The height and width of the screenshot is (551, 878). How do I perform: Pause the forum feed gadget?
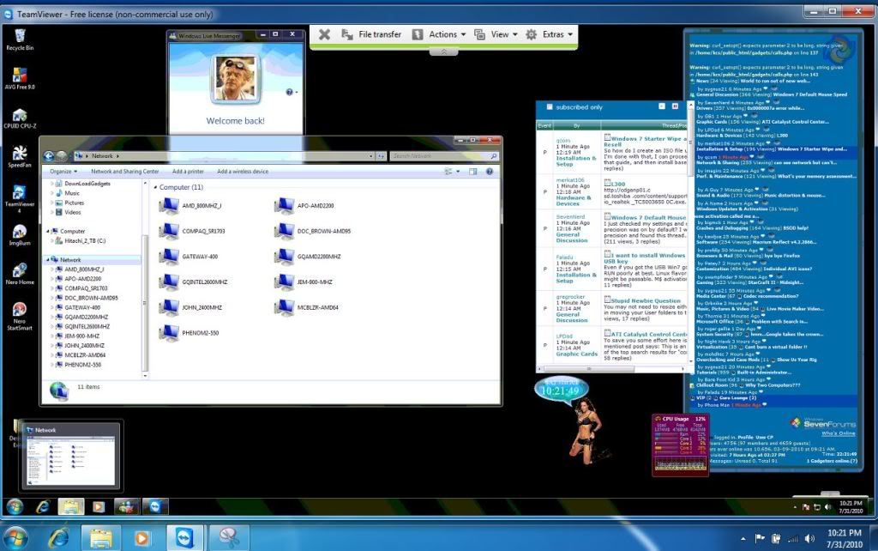click(x=675, y=106)
